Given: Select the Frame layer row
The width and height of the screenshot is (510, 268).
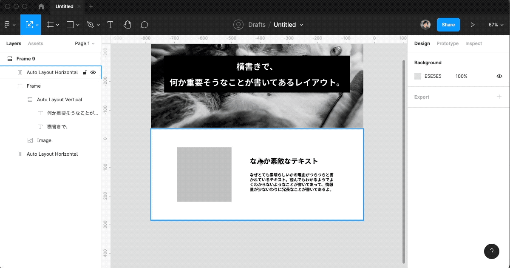Looking at the screenshot, I should [51, 86].
